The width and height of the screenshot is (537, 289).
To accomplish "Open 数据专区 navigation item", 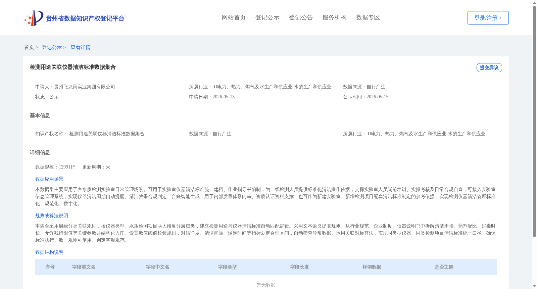I will tap(368, 17).
